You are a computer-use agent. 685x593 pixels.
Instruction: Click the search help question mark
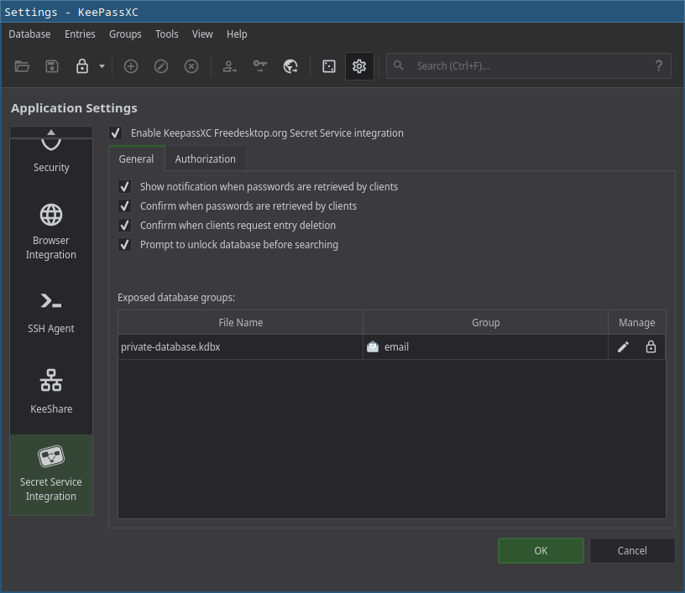click(x=659, y=66)
